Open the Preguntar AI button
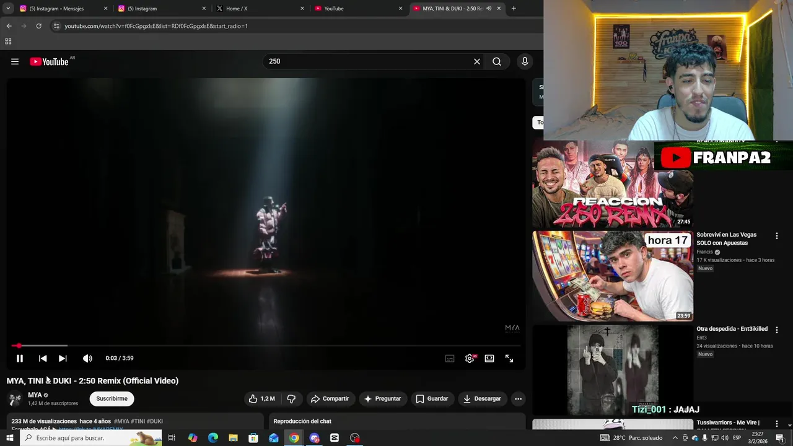This screenshot has height=446, width=793. (383, 399)
